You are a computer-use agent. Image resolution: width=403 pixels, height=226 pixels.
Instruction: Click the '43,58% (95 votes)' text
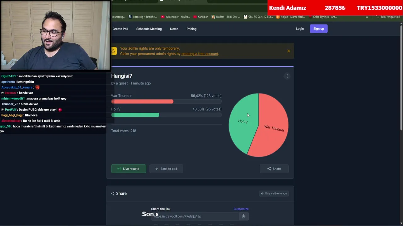pyautogui.click(x=207, y=109)
